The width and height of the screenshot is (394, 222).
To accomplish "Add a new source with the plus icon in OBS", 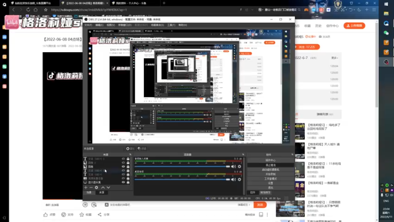I will 86,187.
